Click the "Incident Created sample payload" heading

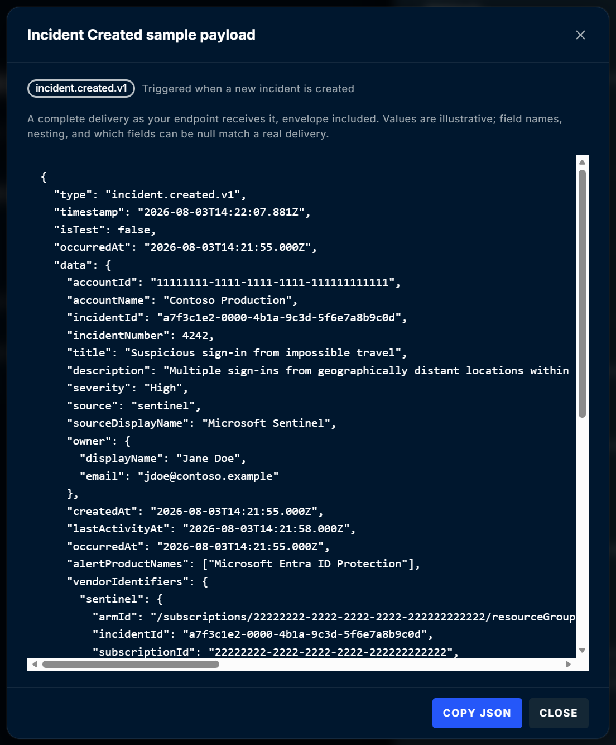tap(141, 35)
